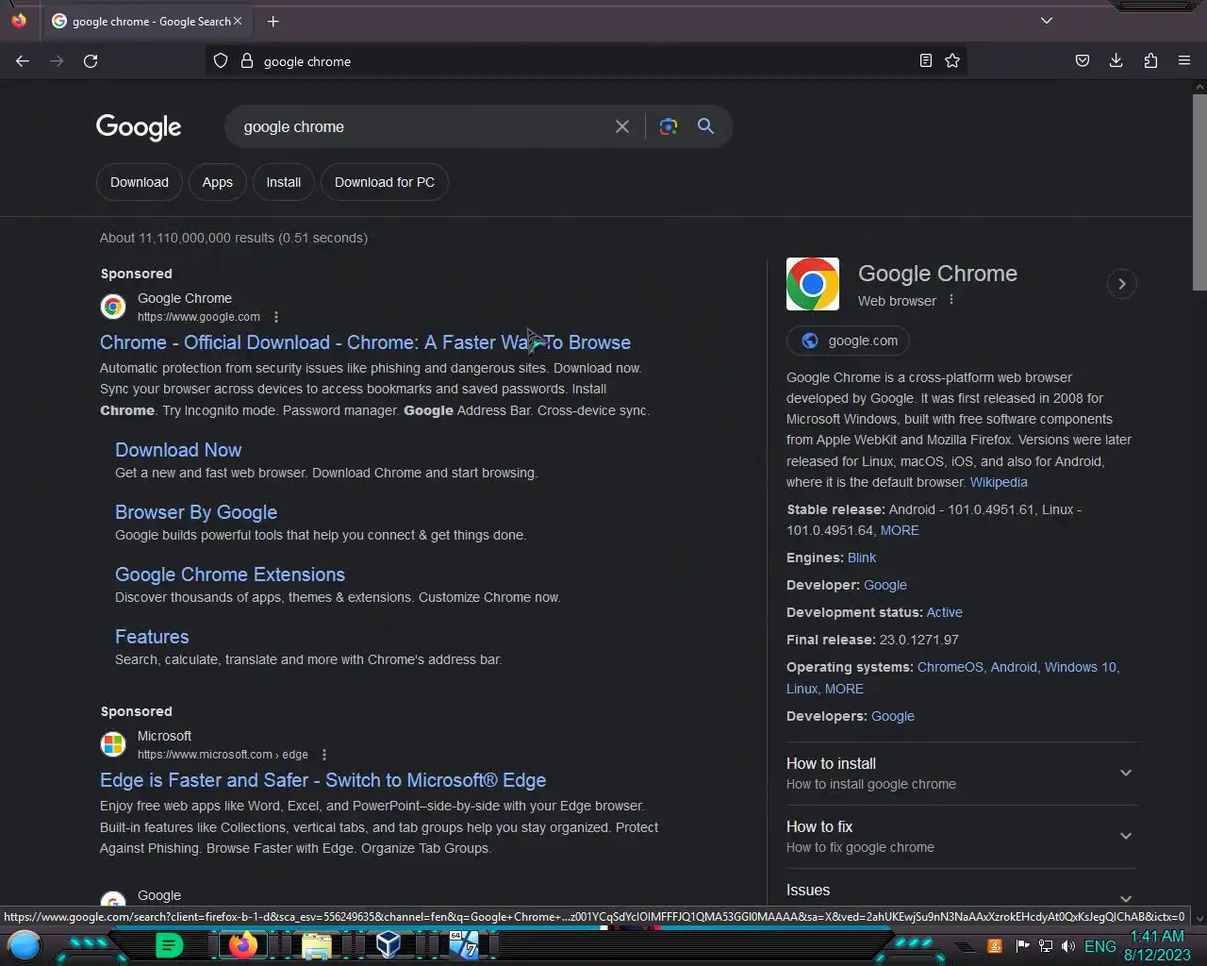Open the Google Chrome Extensions sitelink
Screen dimensions: 1207x966
(230, 575)
